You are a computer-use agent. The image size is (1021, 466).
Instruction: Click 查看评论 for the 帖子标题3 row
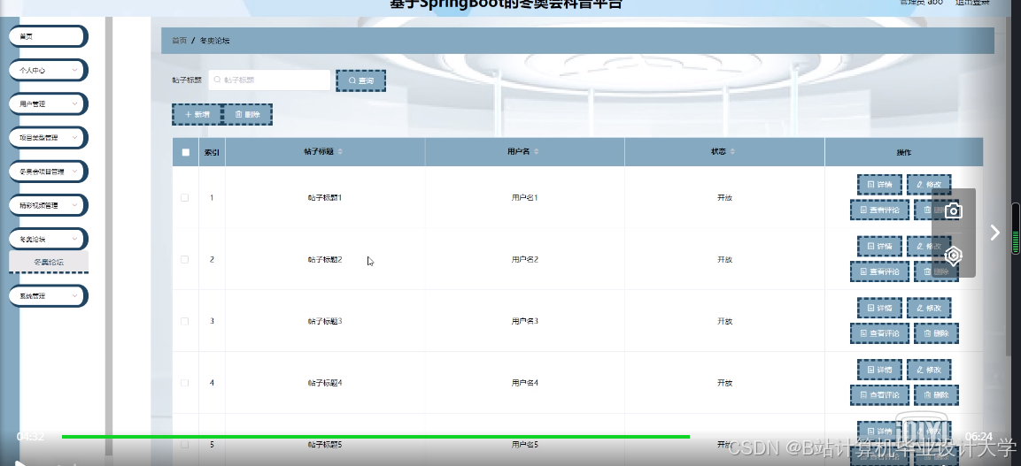coord(879,333)
